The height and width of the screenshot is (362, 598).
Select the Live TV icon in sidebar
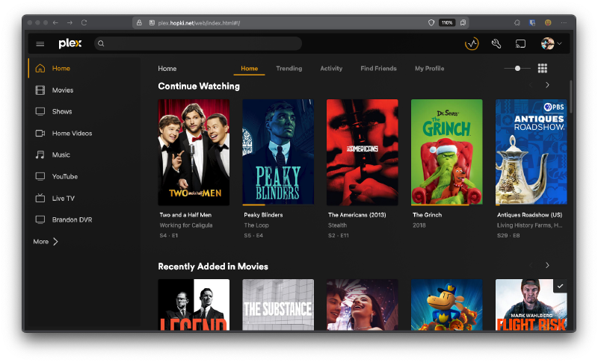[x=40, y=199]
